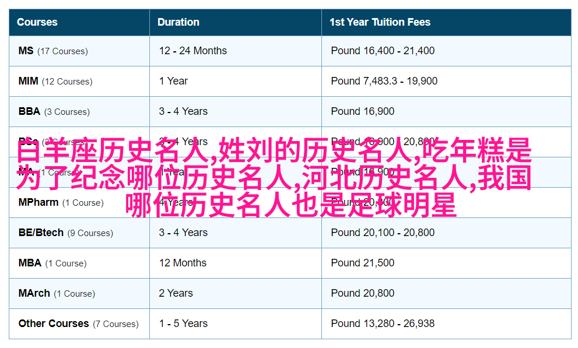Select the MBA fee Pound 21,500
Screen dimensions: 578x348
click(x=362, y=263)
